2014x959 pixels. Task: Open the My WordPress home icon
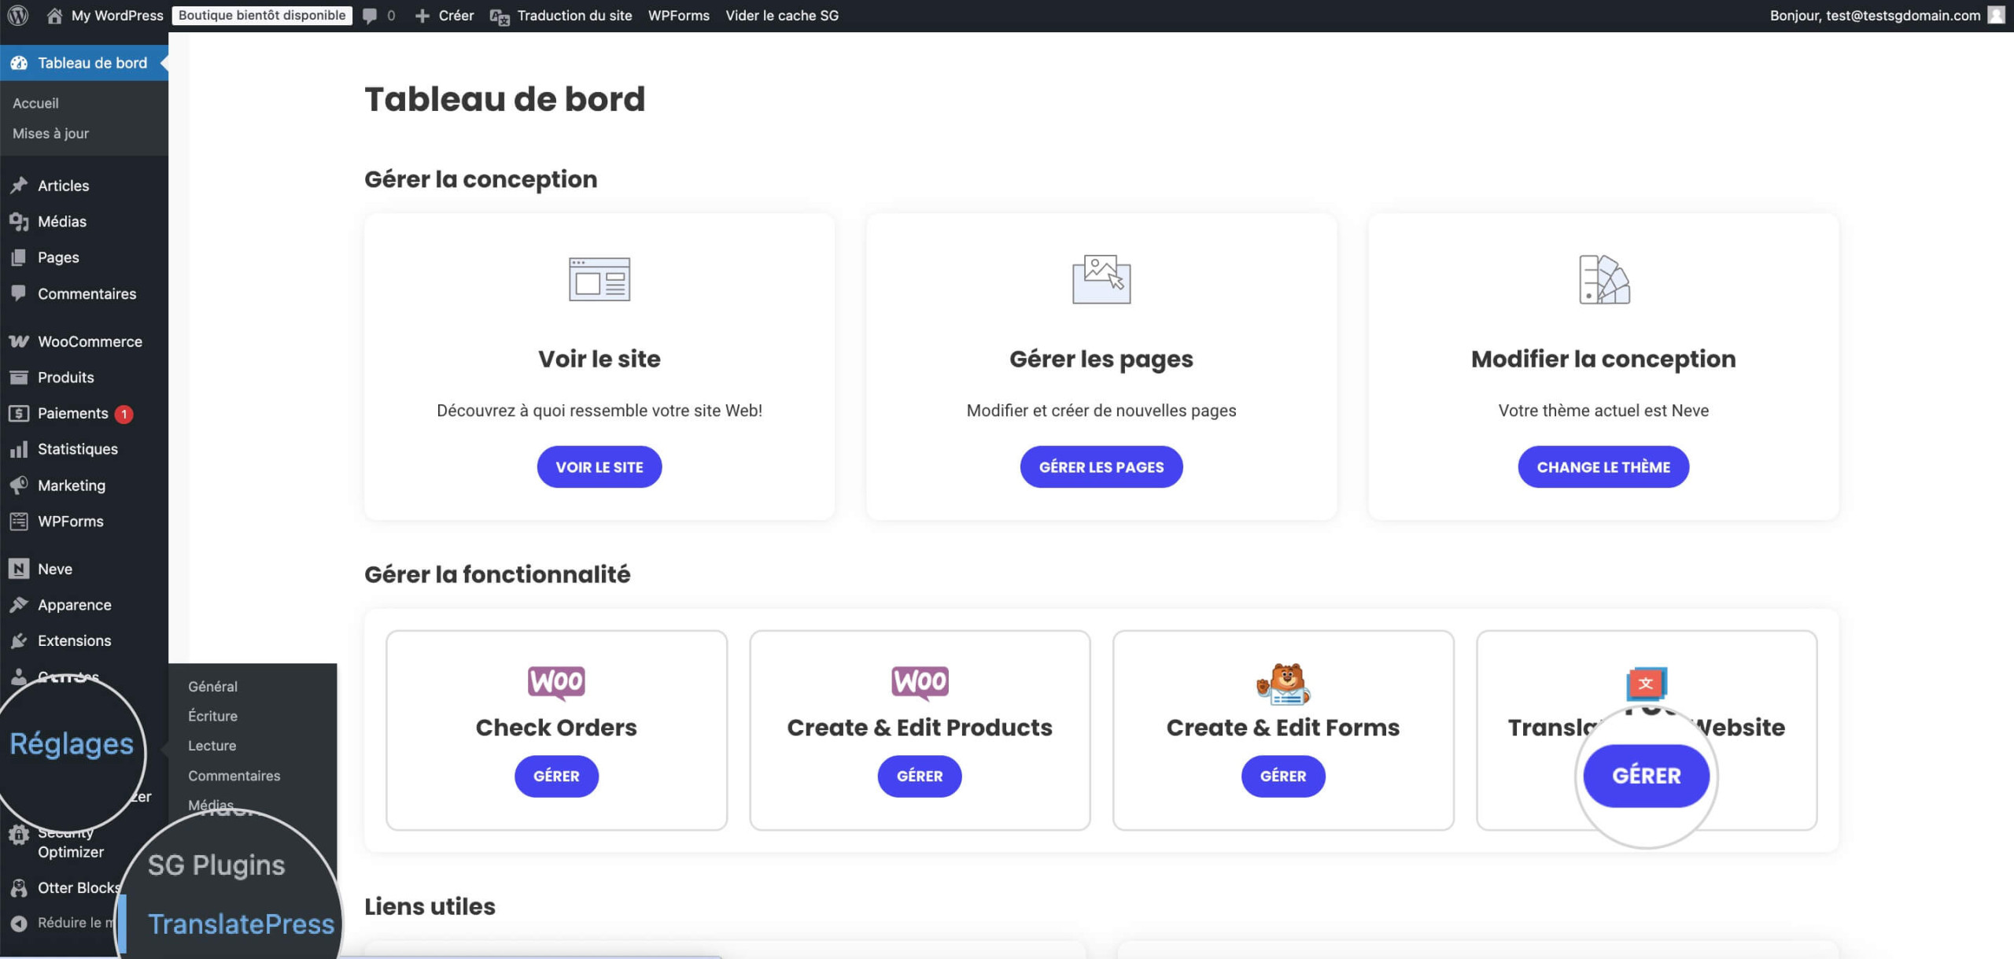tap(54, 15)
